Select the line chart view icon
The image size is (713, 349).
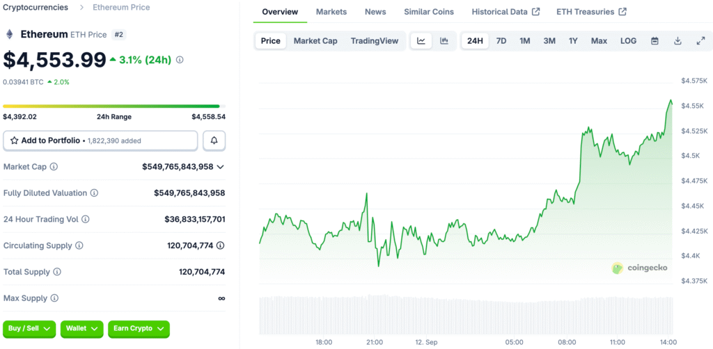pyautogui.click(x=421, y=41)
